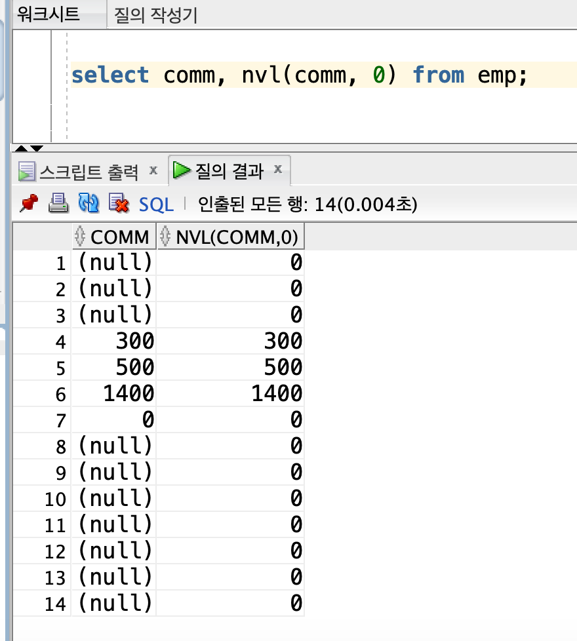577x641 pixels.
Task: Click the down arrow to collapse results pane
Action: [x=37, y=148]
